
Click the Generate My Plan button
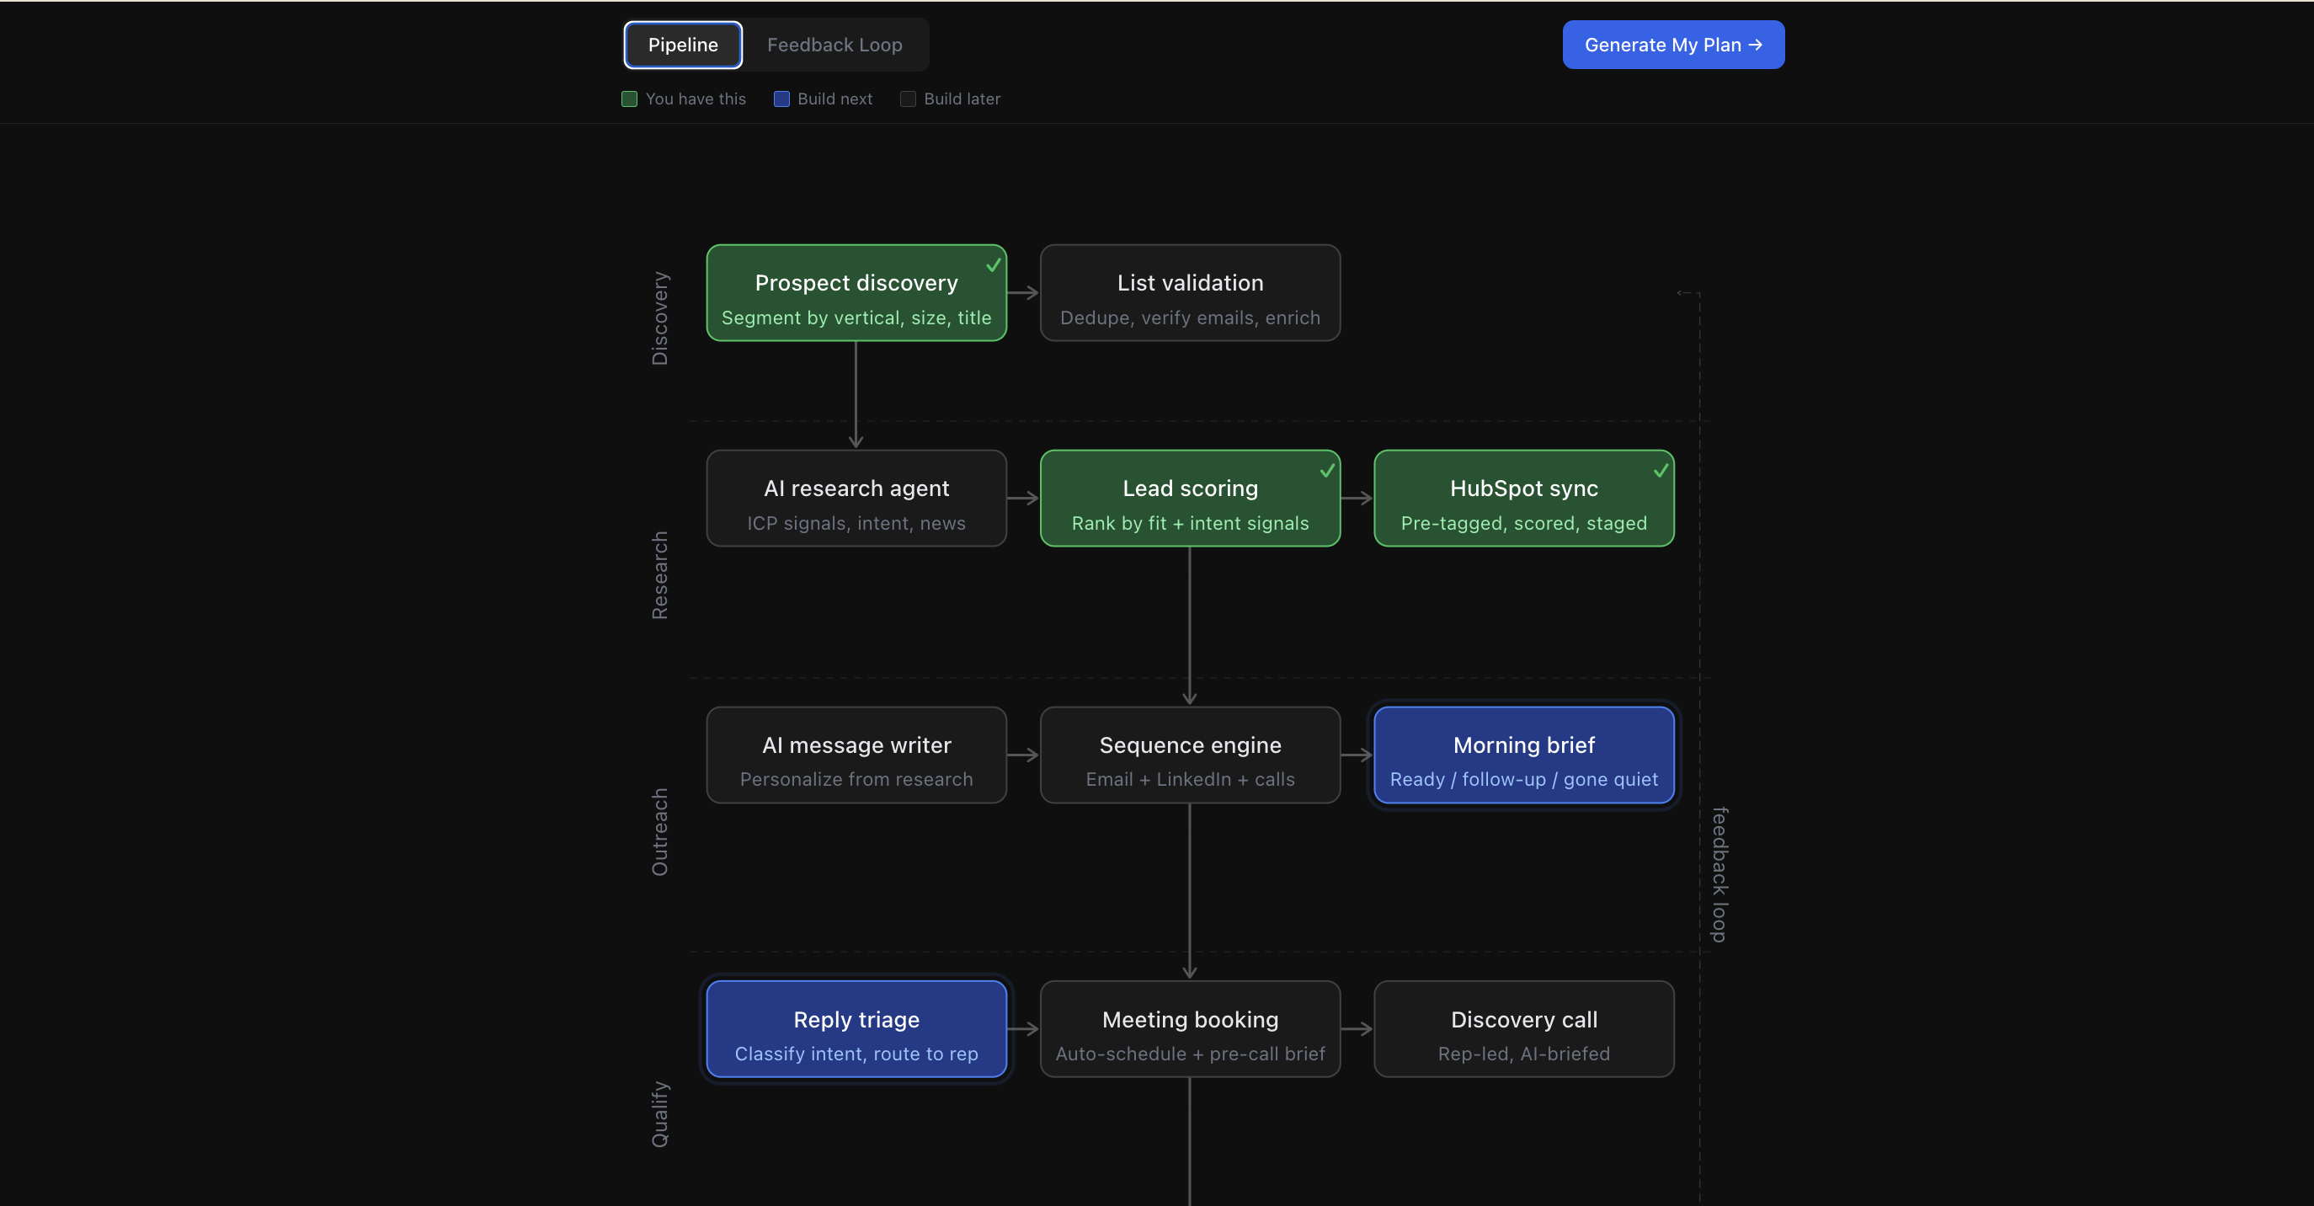1672,44
